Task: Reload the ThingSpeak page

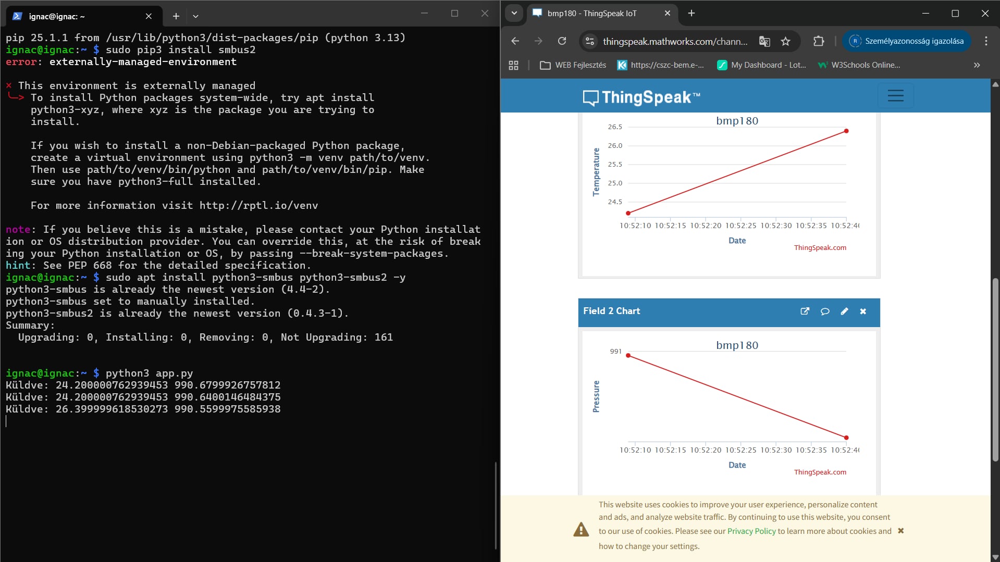Action: pyautogui.click(x=562, y=41)
